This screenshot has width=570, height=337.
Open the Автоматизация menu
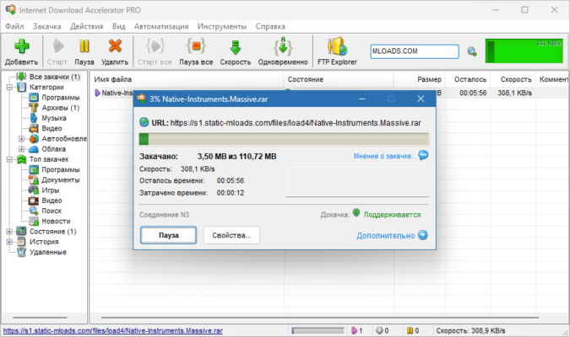tap(161, 26)
